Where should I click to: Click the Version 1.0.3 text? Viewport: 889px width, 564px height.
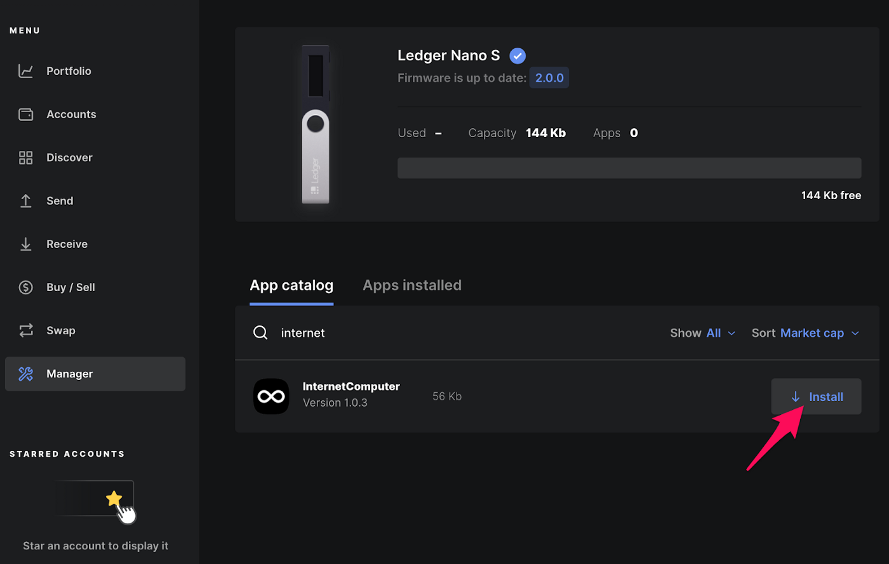click(335, 403)
